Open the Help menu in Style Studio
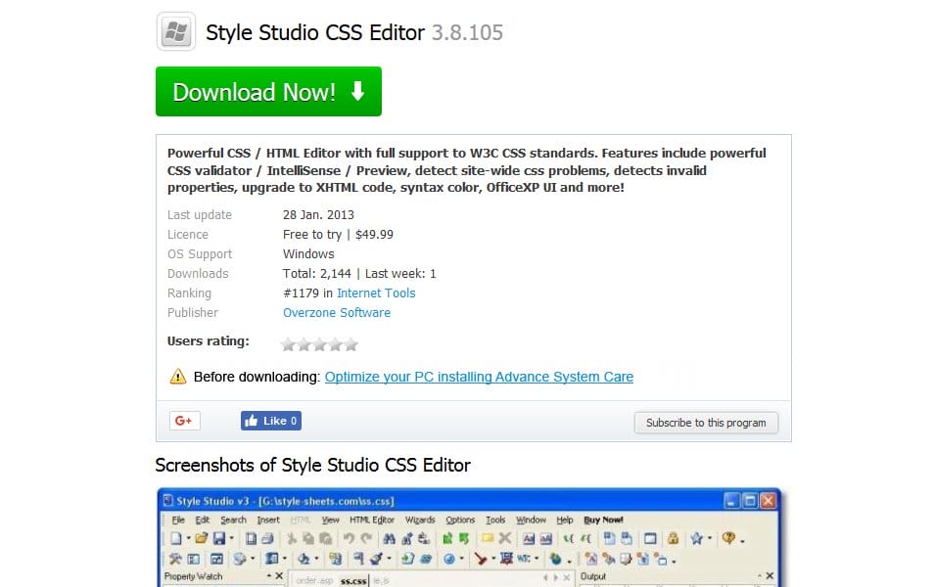Viewport: 934px width, 587px height. pyautogui.click(x=565, y=519)
